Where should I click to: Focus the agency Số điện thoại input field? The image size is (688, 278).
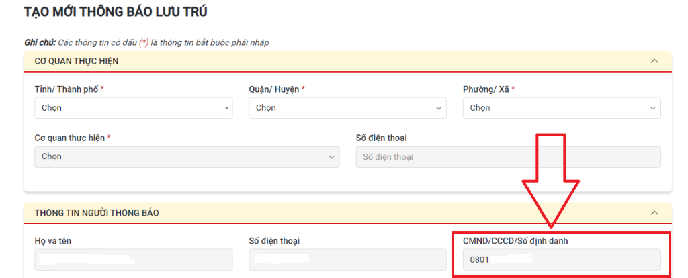[508, 157]
